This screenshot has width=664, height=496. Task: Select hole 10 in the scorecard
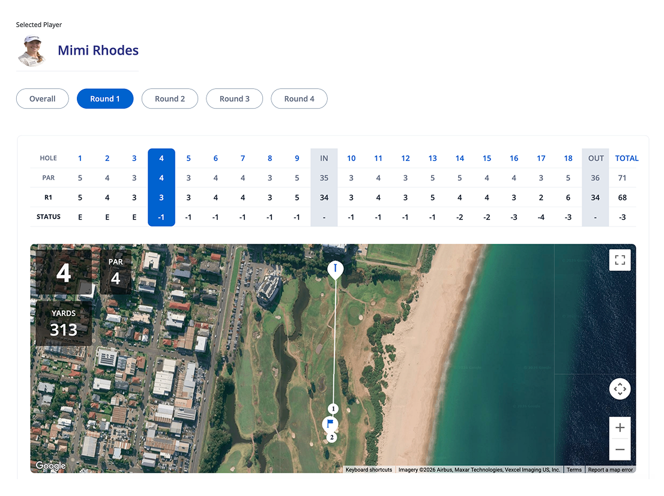click(351, 159)
